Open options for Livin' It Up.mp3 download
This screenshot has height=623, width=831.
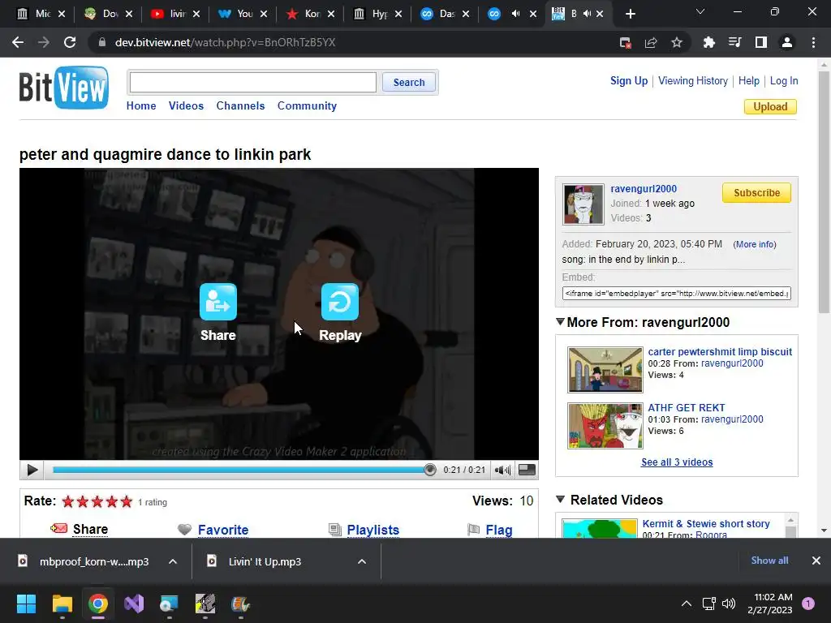coord(362,561)
